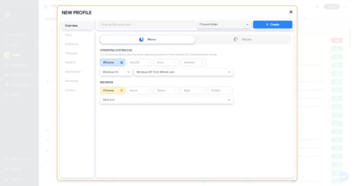
Task: Click the Ghosty browser logo icon
Action: tap(236, 39)
